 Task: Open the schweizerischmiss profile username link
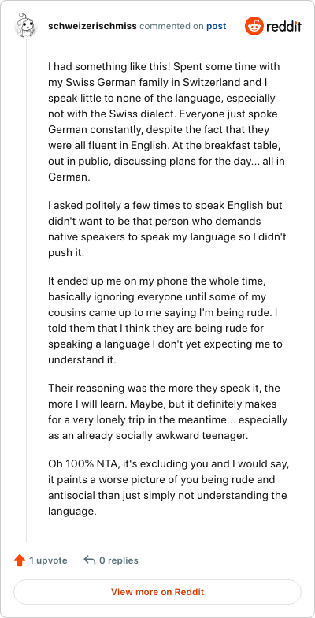[92, 27]
